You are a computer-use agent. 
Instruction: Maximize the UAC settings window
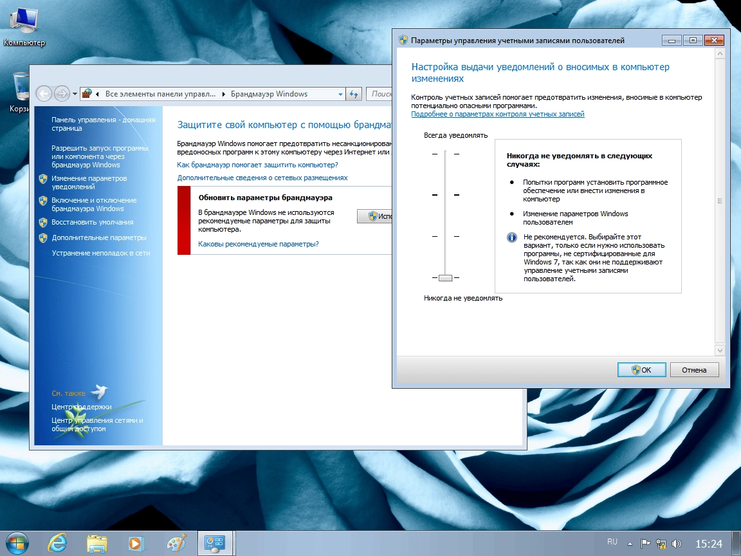(693, 41)
